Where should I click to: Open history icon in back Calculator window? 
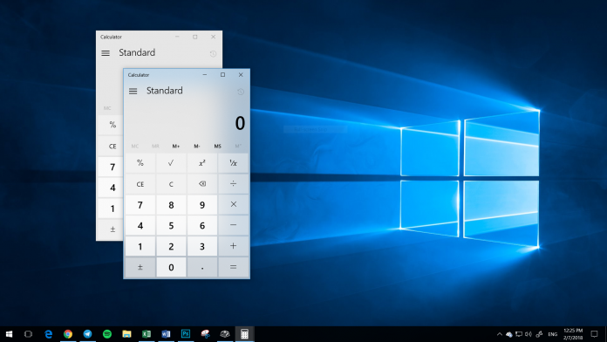pos(213,54)
